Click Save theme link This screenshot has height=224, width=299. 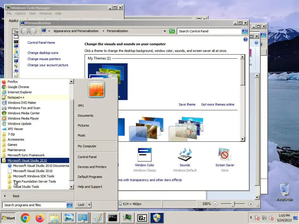pos(187,104)
